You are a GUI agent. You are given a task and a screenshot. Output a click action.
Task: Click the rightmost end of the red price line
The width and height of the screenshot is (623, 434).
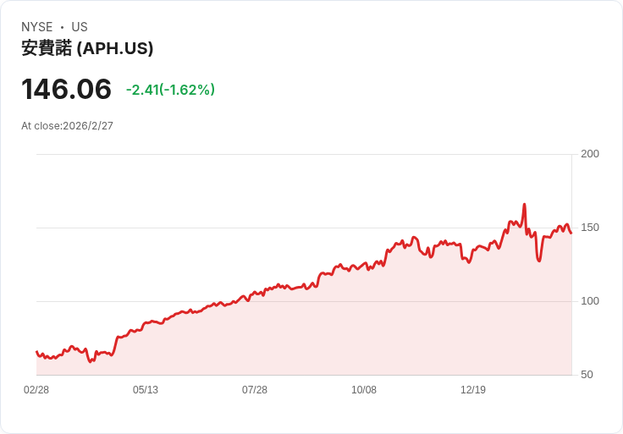click(x=571, y=233)
